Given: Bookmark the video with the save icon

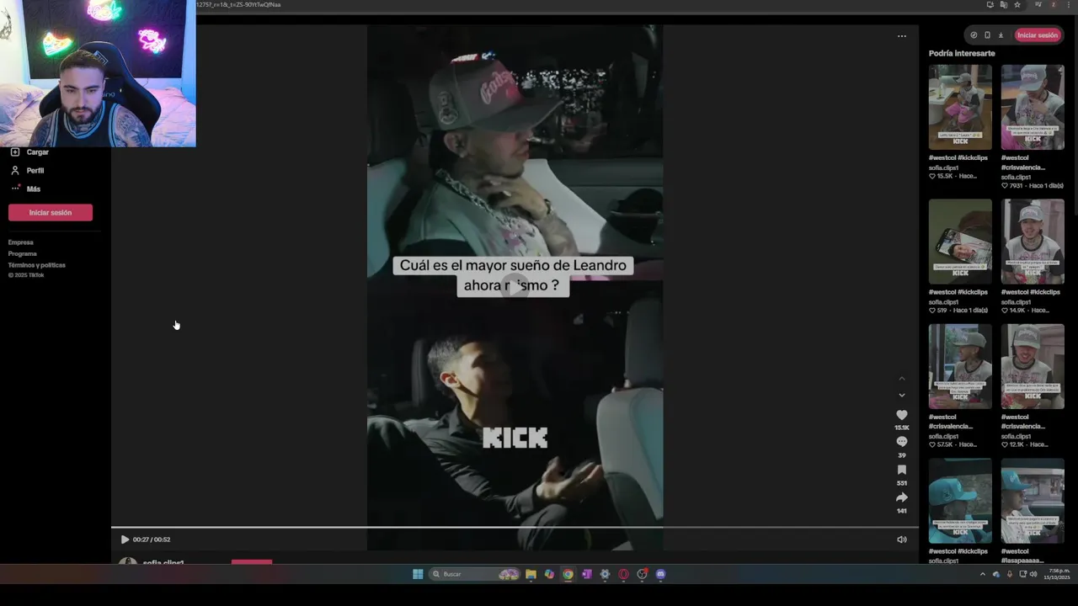Looking at the screenshot, I should 901,470.
